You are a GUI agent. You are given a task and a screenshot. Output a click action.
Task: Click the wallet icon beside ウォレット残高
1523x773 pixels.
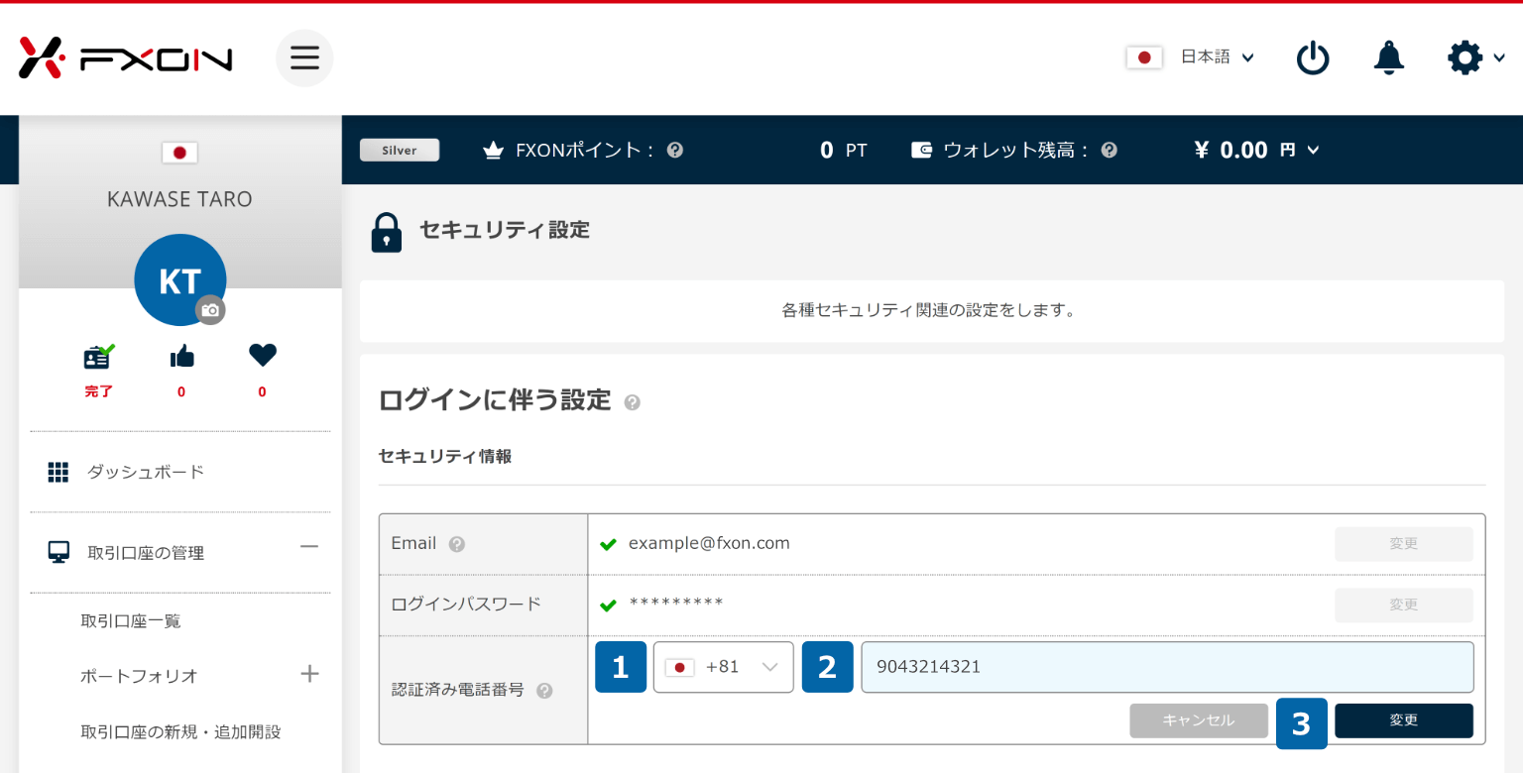click(x=921, y=150)
